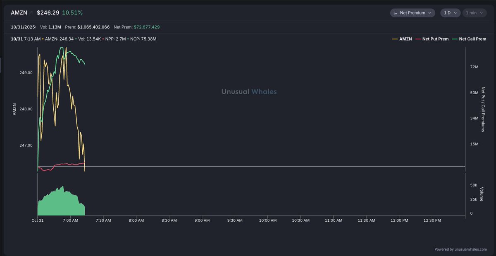Click the Net Prem $72,677,429 value

146,27
